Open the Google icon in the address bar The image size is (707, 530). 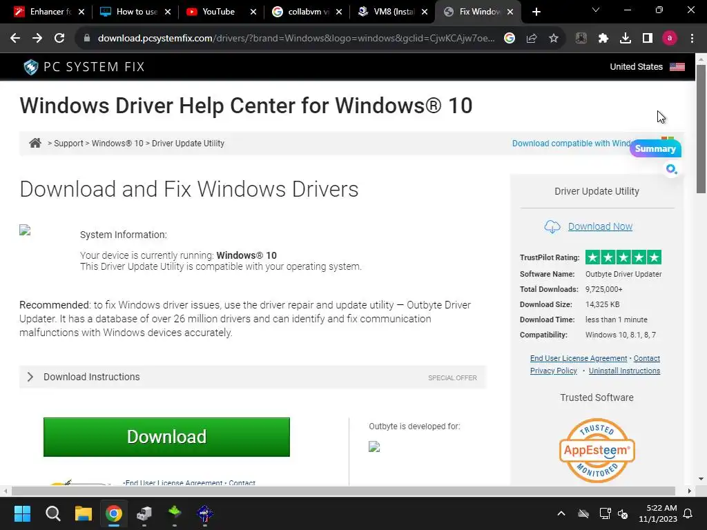point(510,39)
